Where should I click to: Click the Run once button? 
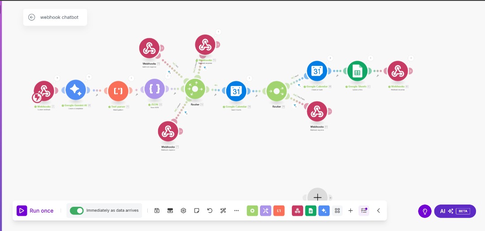pyautogui.click(x=35, y=211)
